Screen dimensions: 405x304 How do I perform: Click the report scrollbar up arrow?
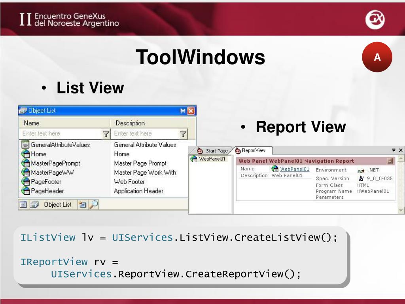[x=401, y=158]
